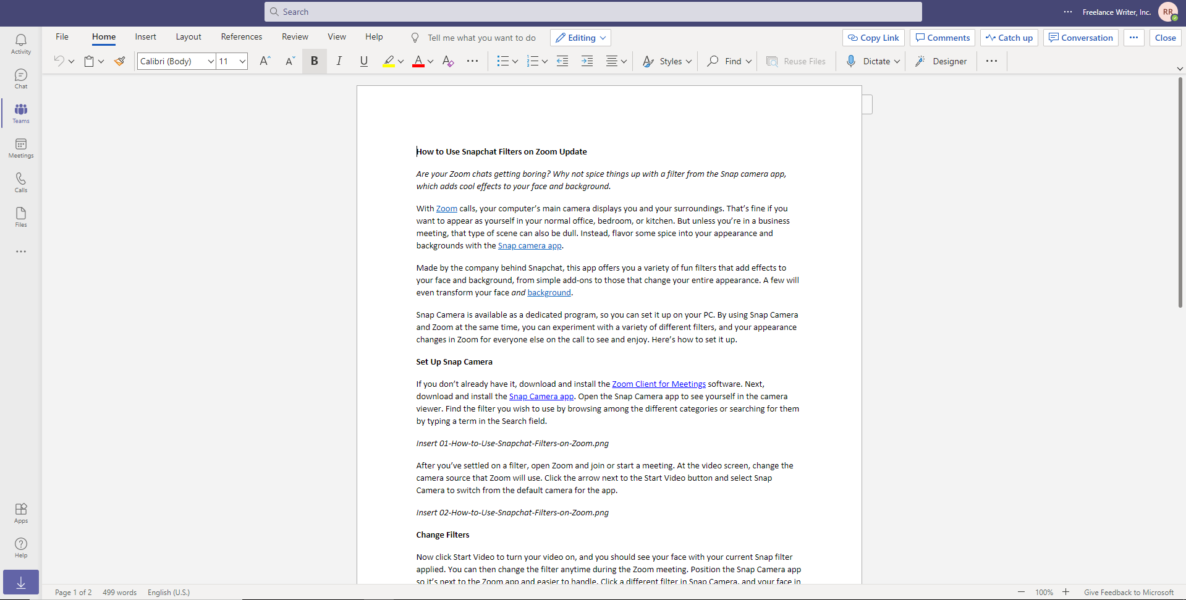Open the File tab
Image resolution: width=1186 pixels, height=600 pixels.
(62, 37)
